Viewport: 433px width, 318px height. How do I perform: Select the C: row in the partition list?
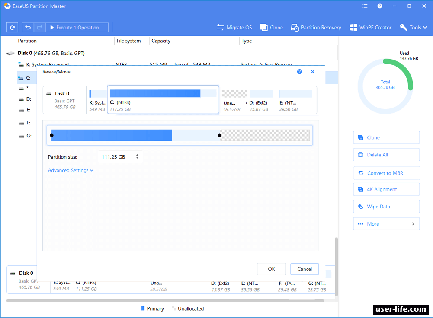[27, 78]
